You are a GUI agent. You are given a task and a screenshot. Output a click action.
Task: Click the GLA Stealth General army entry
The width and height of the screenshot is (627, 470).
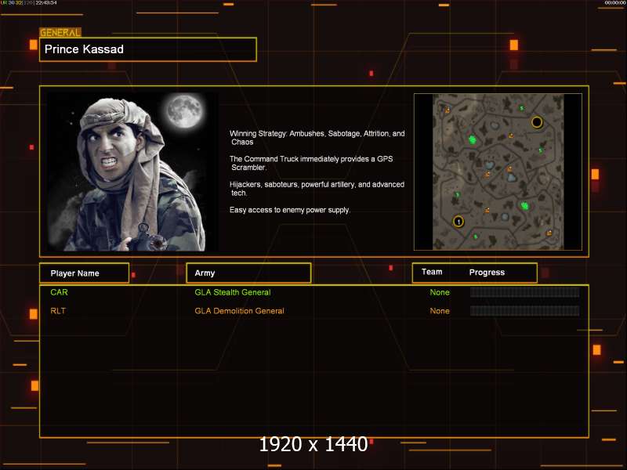point(233,292)
